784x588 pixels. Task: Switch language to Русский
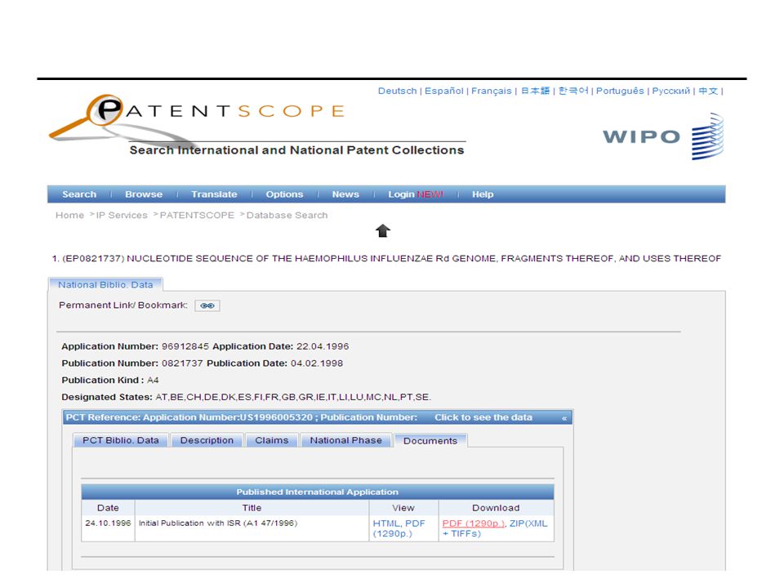point(671,91)
